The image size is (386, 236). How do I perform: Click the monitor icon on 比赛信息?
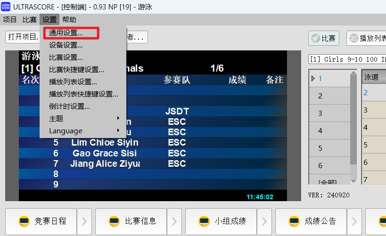(114, 221)
